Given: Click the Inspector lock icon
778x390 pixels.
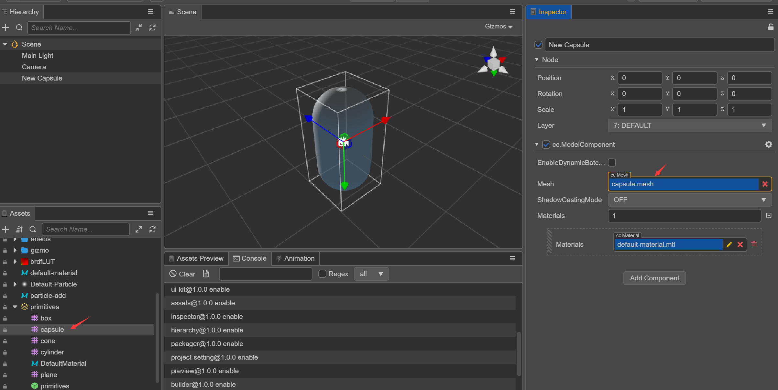Looking at the screenshot, I should coord(771,27).
